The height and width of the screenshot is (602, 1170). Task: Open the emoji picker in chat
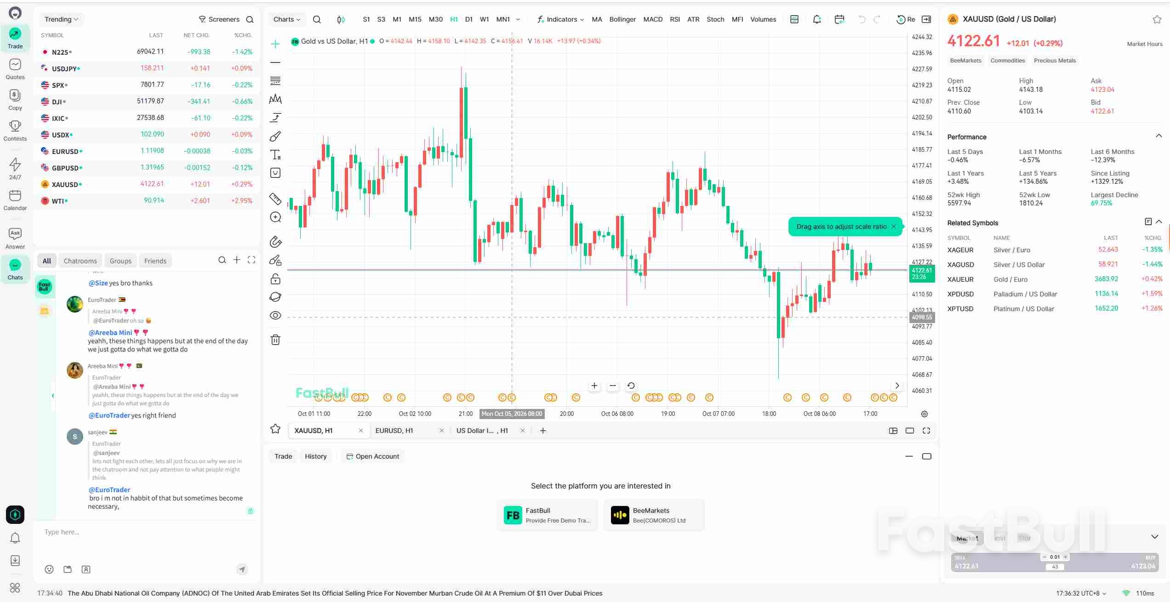49,569
